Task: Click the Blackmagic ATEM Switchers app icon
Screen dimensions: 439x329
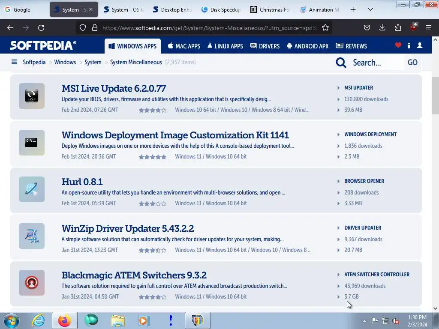Action: [x=32, y=283]
